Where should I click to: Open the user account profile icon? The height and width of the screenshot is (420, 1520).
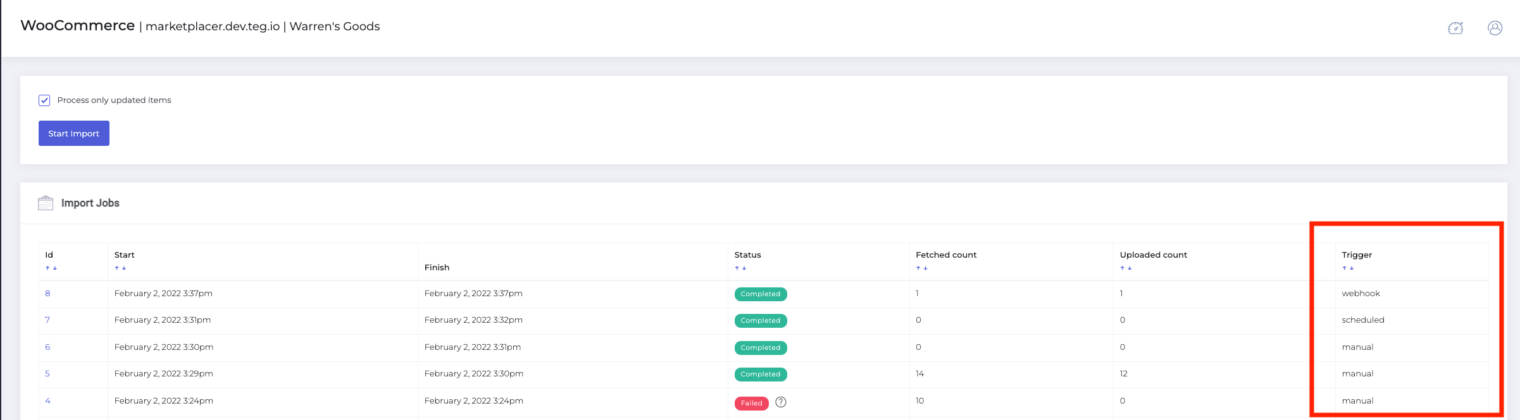click(1495, 28)
